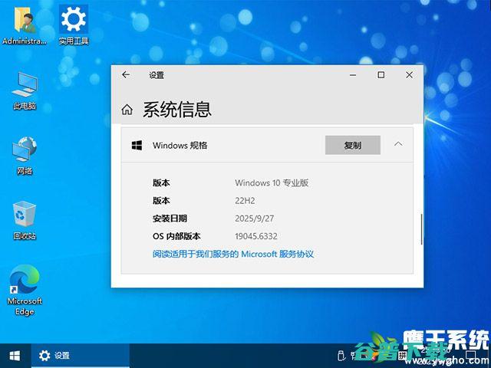Image resolution: width=491 pixels, height=368 pixels.
Task: Copy the specs with the 复制 button
Action: 353,145
